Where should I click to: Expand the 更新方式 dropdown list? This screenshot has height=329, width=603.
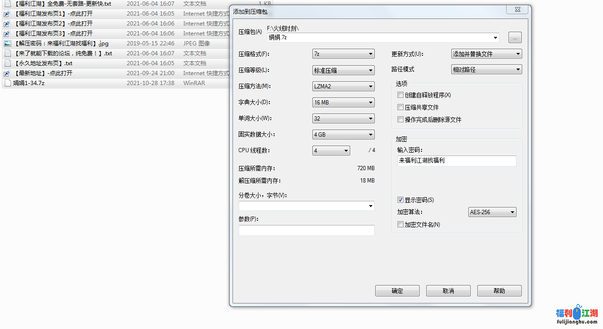point(486,54)
